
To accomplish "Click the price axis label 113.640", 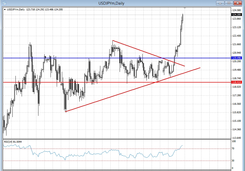I will tap(236, 138).
